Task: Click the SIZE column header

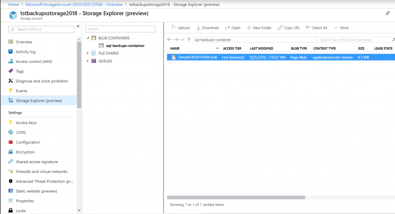Action: pos(361,48)
